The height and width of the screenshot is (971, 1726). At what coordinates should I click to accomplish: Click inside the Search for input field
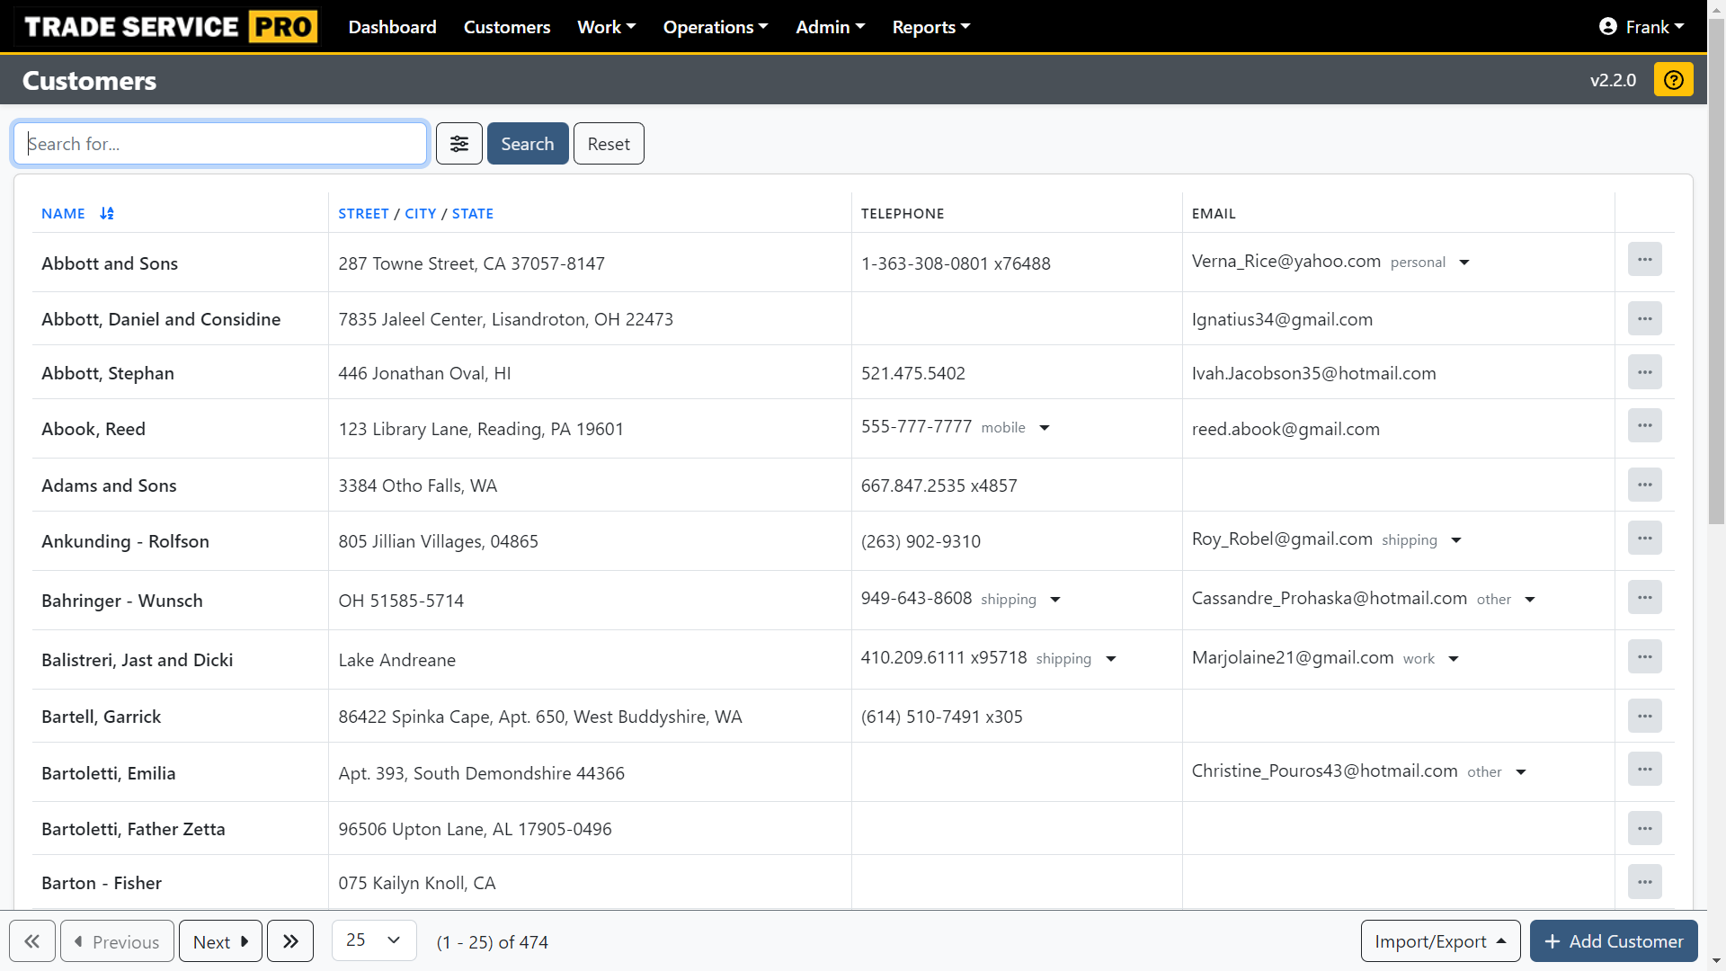click(x=219, y=143)
